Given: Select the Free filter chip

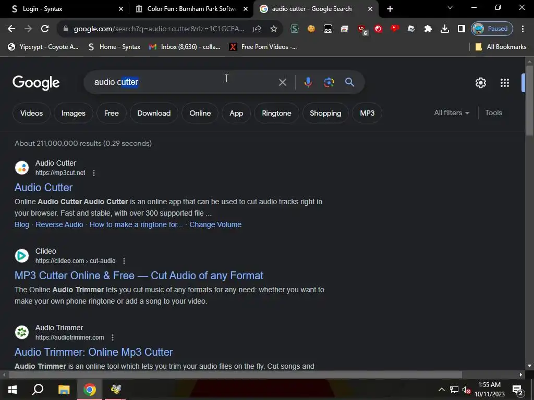Looking at the screenshot, I should coord(112,113).
